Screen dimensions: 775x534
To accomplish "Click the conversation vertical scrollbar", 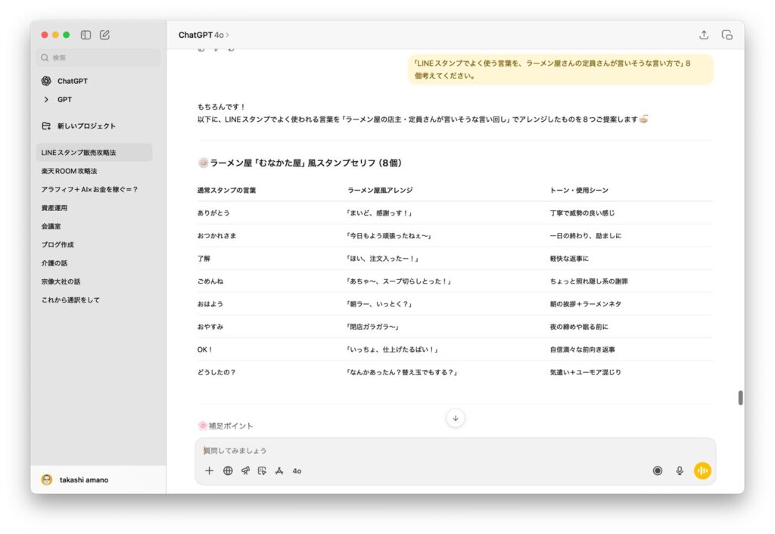I will (x=740, y=398).
